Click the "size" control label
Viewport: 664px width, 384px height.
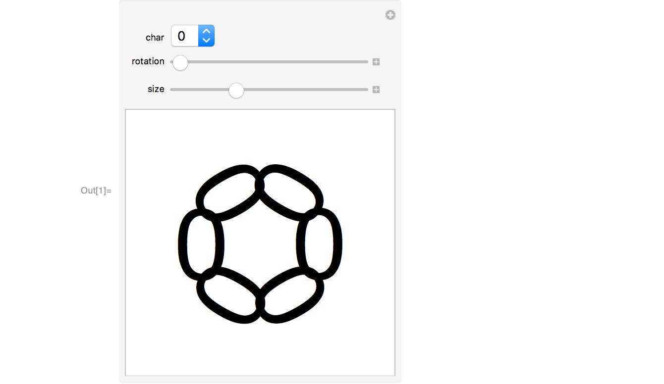point(156,89)
